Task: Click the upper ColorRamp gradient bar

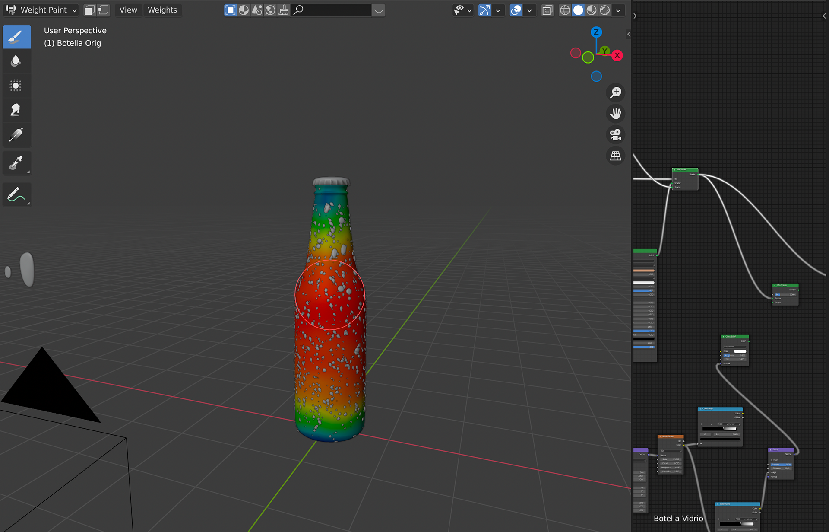Action: (x=720, y=429)
